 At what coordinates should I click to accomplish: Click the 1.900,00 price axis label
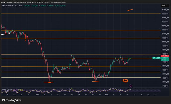click(x=165, y=50)
